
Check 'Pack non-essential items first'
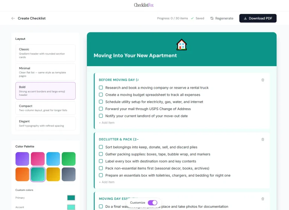[x=101, y=168]
